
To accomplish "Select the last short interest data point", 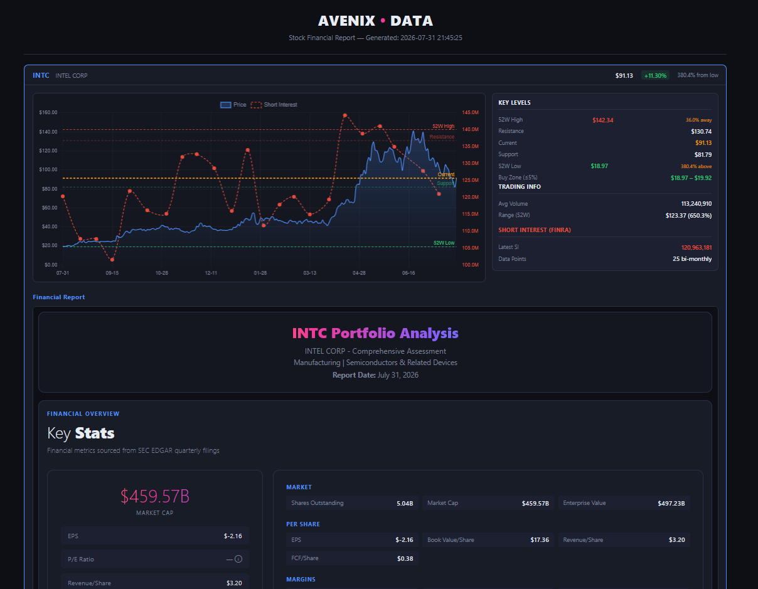I will (x=439, y=194).
